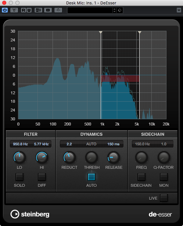The width and height of the screenshot is (183, 226).
Task: Enable the LIVE mode button
Action: pyautogui.click(x=164, y=198)
